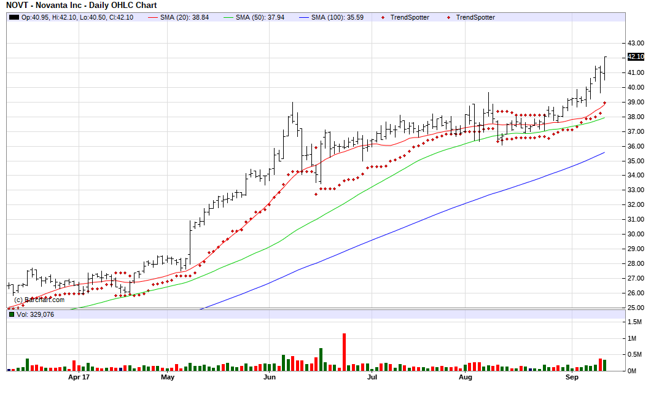This screenshot has width=651, height=396.
Task: Click the 43.00 price axis label
Action: click(x=636, y=43)
